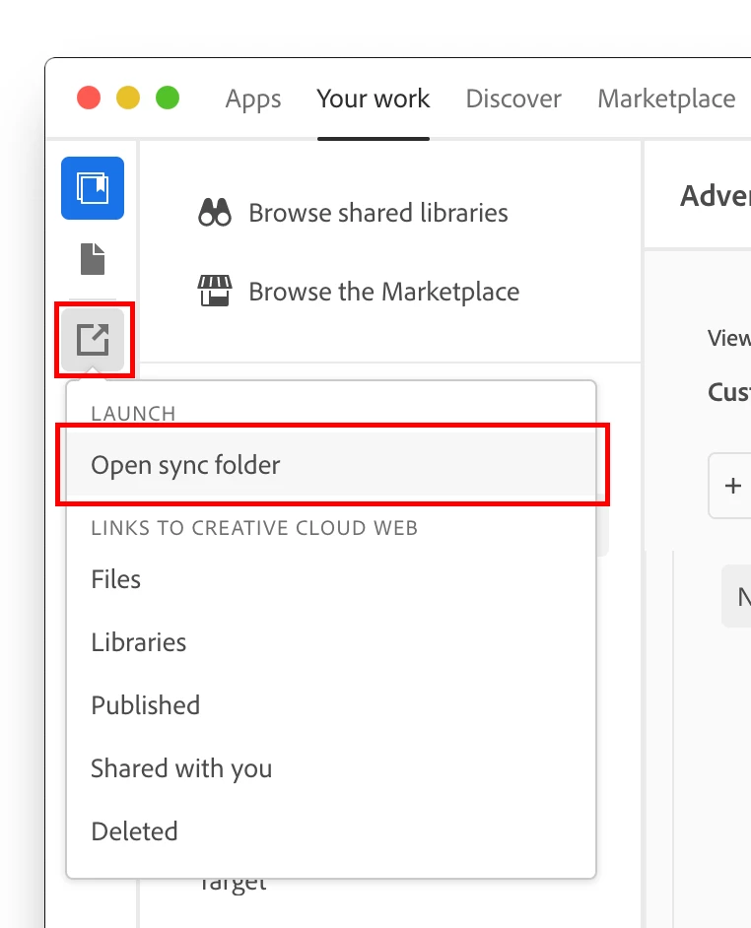Viewport: 751px width, 928px height.
Task: Click the binoculars icon beside Browse shared libraries
Action: click(x=215, y=213)
